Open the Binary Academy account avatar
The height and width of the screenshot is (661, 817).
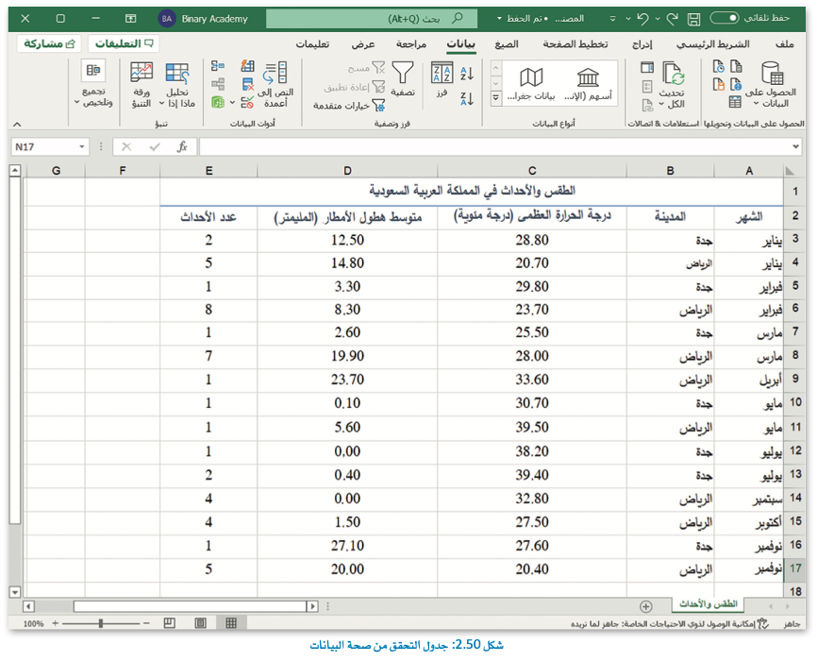167,19
